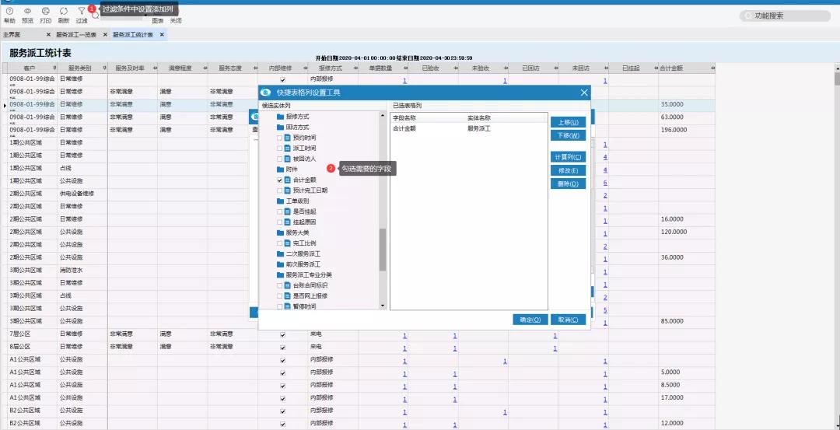
Task: Open the 未回访 link showing 5
Action: coord(605,310)
